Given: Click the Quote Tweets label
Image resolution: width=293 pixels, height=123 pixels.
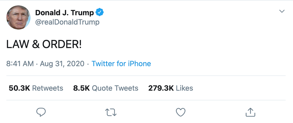Looking at the screenshot, I should pyautogui.click(x=115, y=88).
